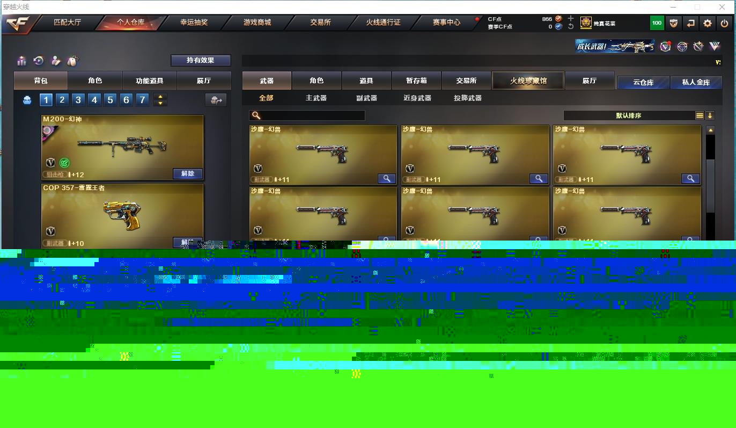736x428 pixels.
Task: Open the 云仓库 button
Action: tap(644, 82)
